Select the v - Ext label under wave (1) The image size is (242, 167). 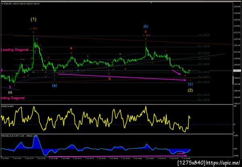tap(33, 29)
